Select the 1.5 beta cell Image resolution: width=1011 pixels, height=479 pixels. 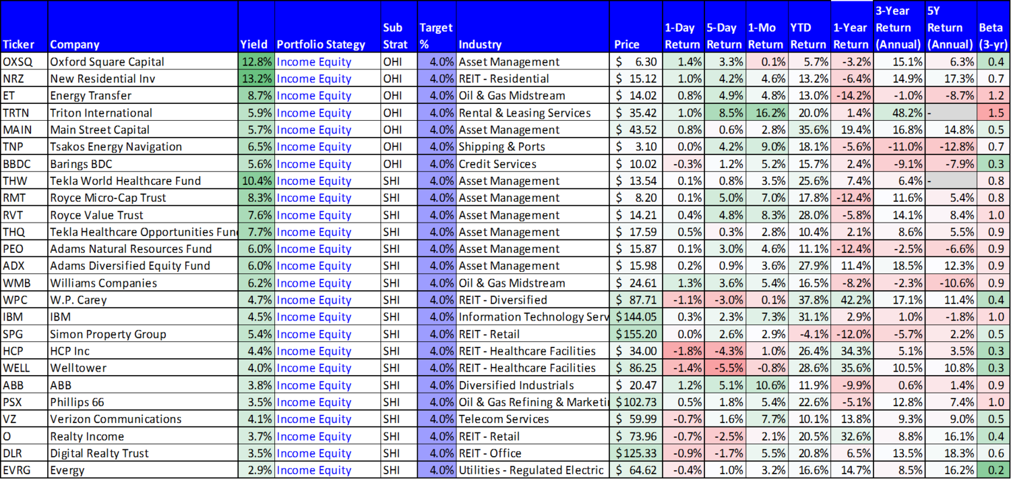point(993,113)
